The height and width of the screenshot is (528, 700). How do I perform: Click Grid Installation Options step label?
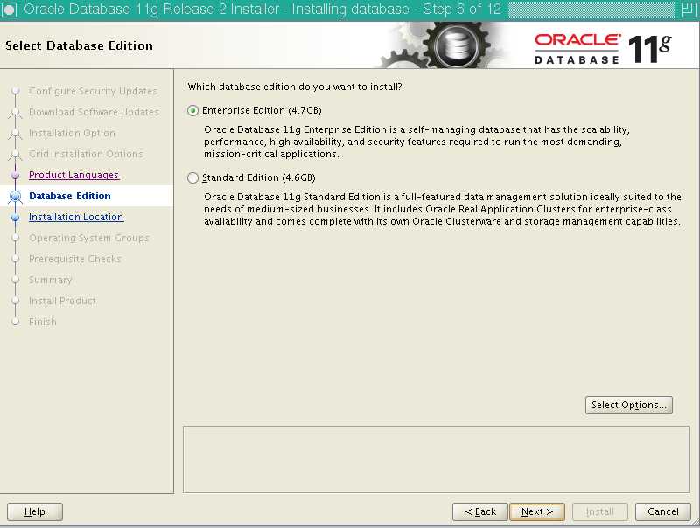(86, 154)
